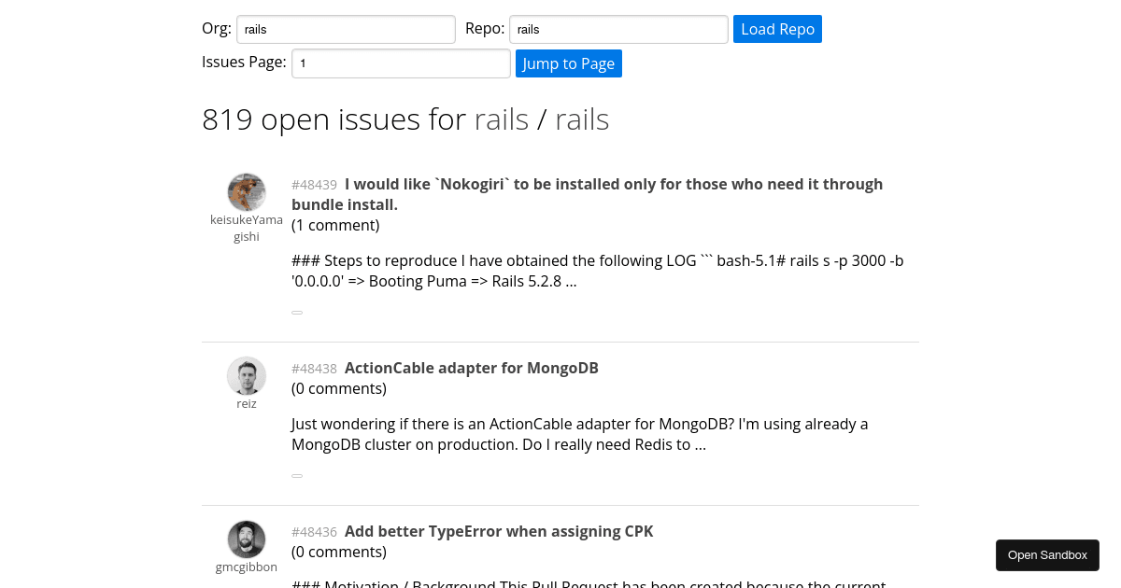The image size is (1121, 588).
Task: Open issue titled 'I would like Nokogiri to be installed'
Action: tap(587, 194)
